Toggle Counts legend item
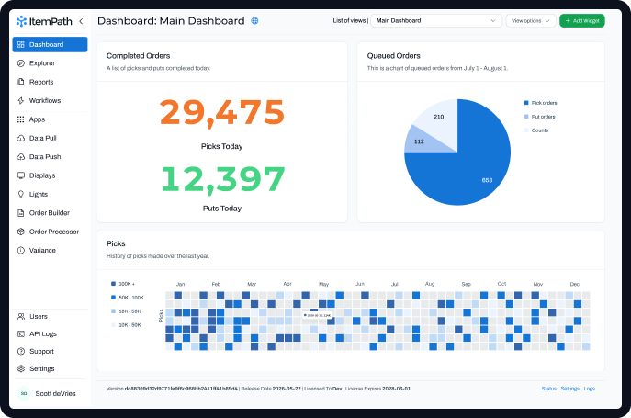This screenshot has width=631, height=418. [536, 130]
